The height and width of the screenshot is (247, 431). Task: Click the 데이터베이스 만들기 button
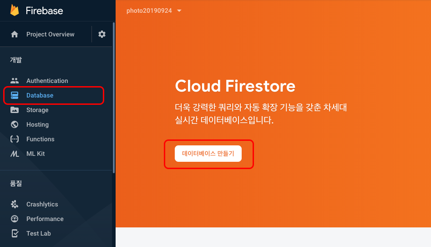[208, 154]
